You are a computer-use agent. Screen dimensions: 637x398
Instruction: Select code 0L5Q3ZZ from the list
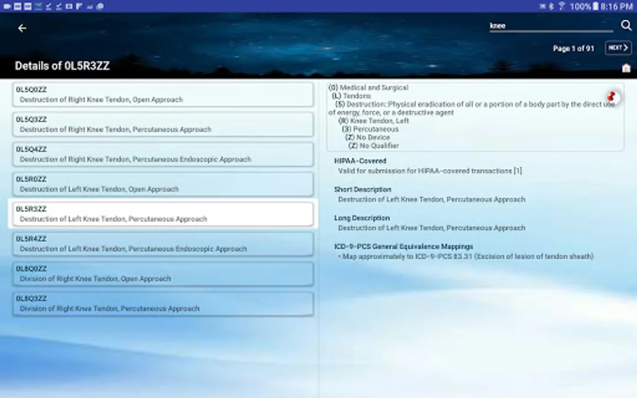163,125
